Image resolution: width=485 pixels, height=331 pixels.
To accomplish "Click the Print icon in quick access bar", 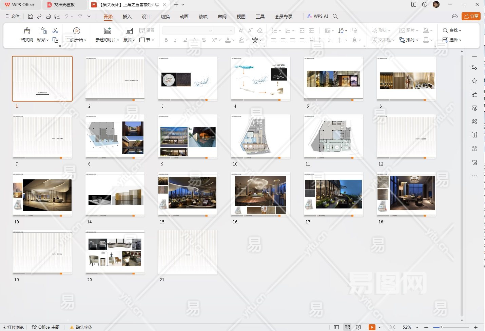I will click(48, 16).
